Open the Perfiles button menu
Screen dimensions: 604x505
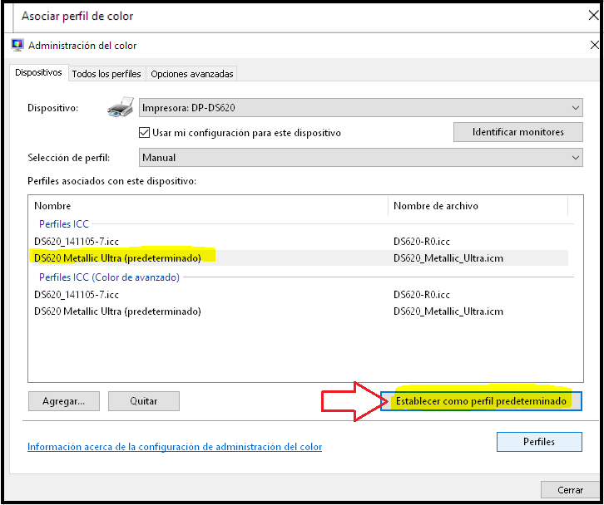(x=538, y=442)
